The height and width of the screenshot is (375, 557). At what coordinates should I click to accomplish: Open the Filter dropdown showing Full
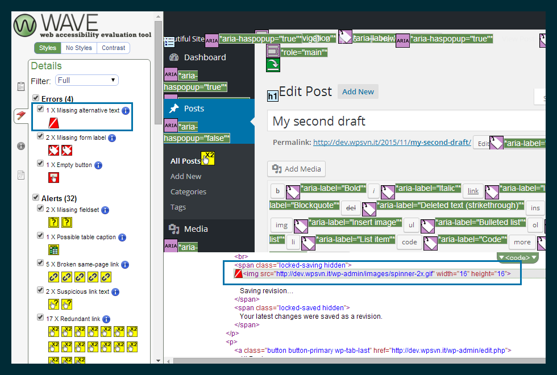pyautogui.click(x=86, y=80)
